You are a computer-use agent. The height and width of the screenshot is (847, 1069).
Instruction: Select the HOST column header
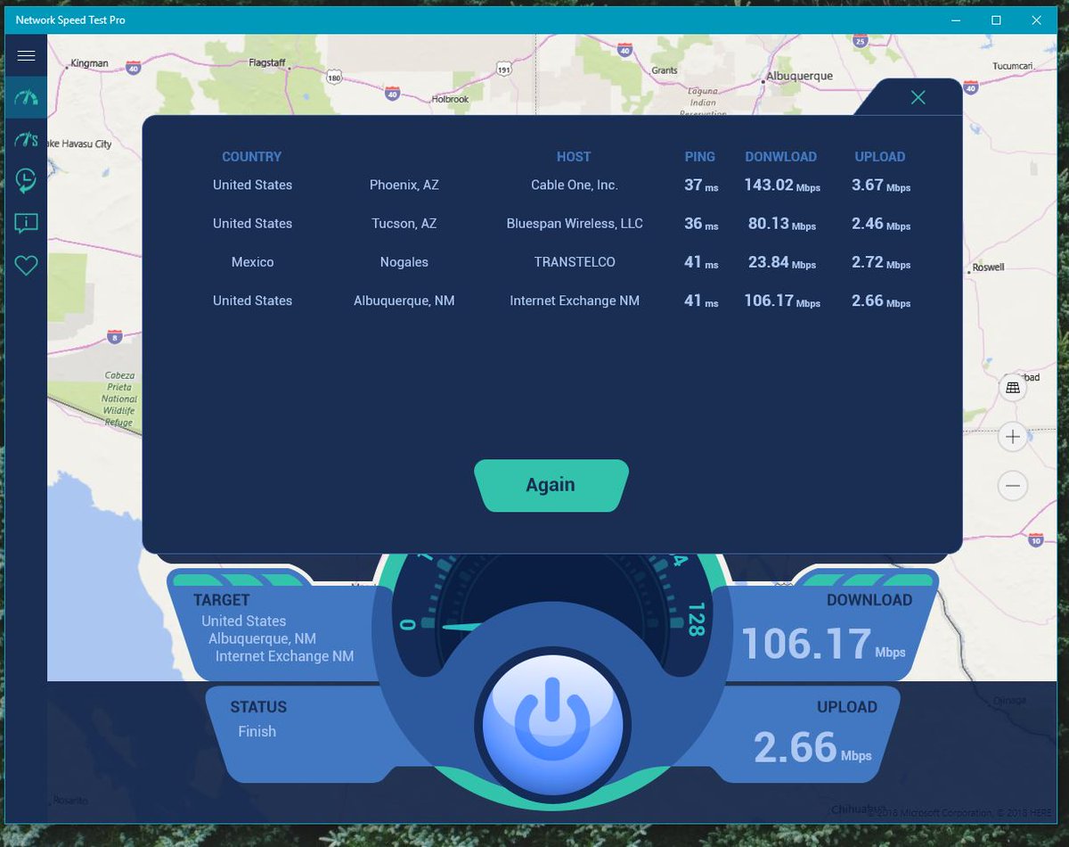click(x=574, y=157)
